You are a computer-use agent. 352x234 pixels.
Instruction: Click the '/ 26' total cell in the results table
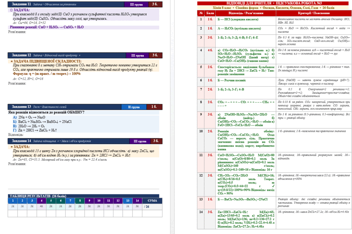pos(152,206)
